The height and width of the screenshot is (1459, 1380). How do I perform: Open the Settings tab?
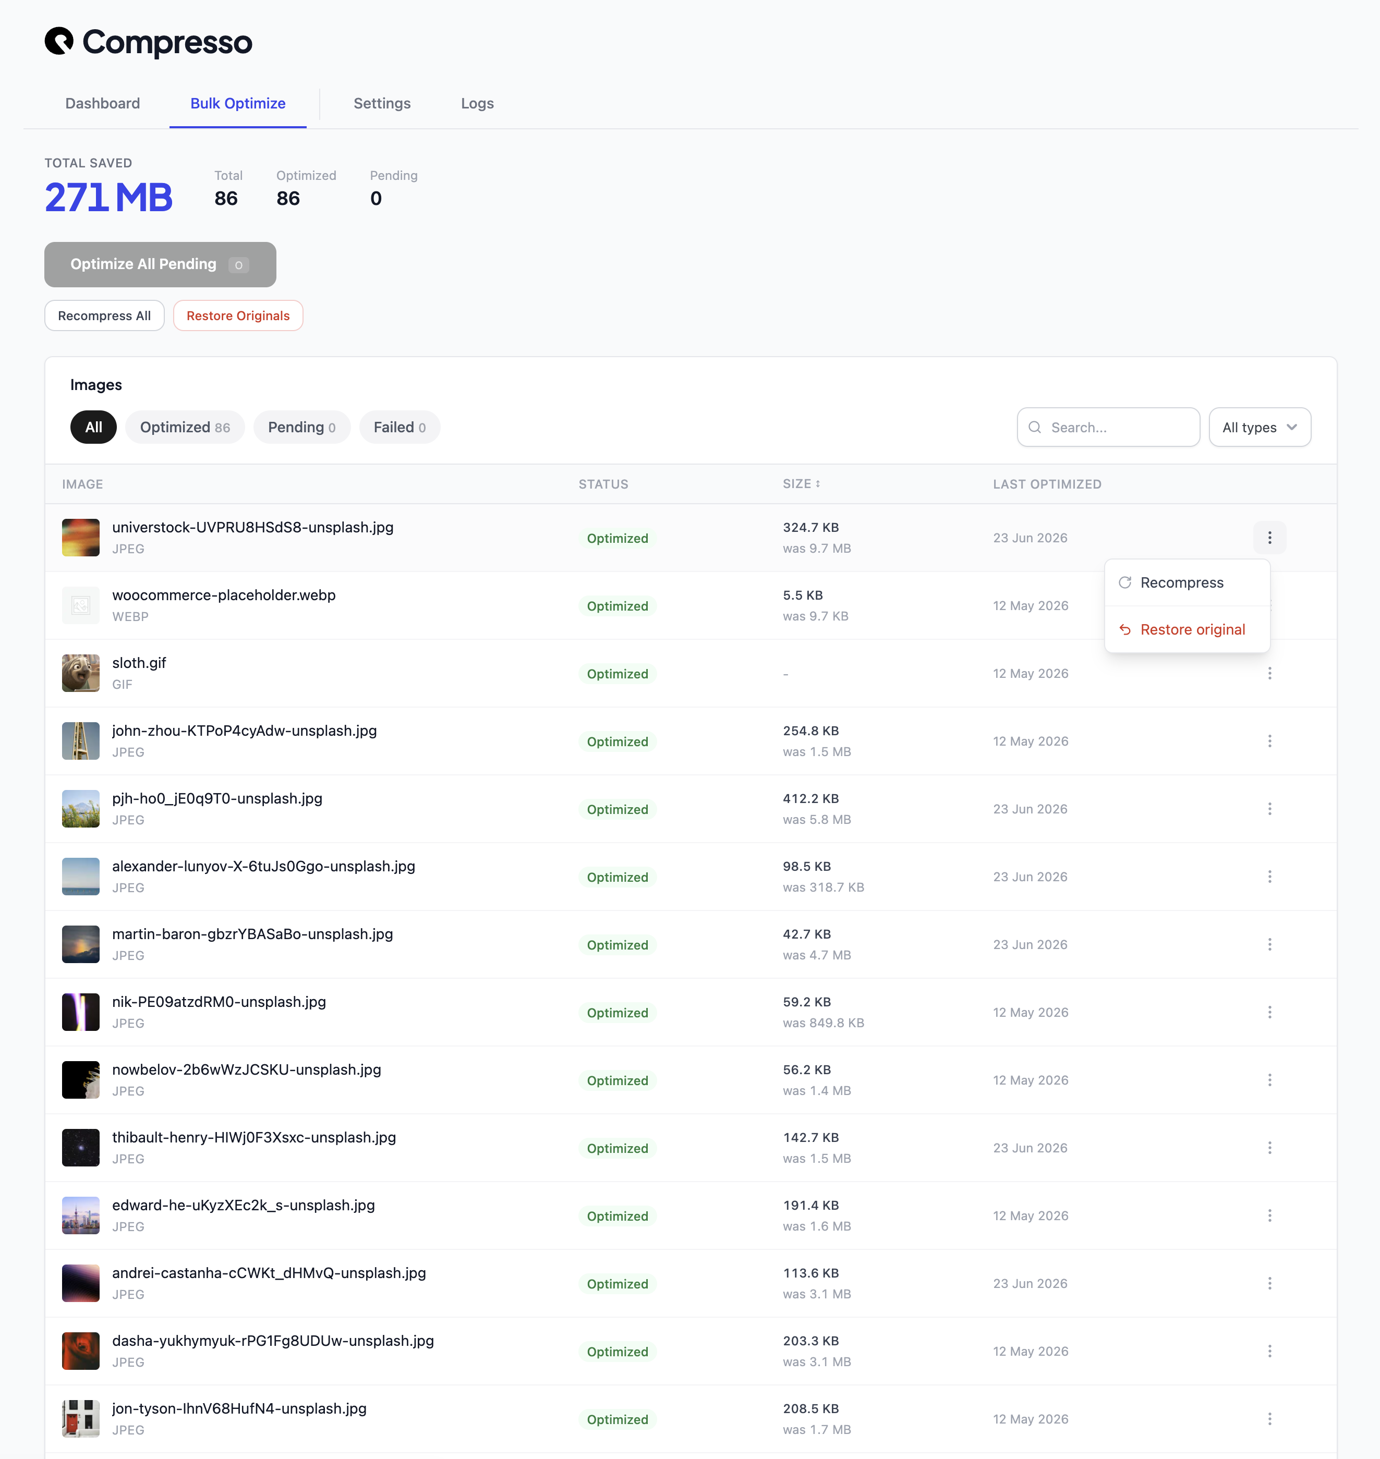point(382,103)
